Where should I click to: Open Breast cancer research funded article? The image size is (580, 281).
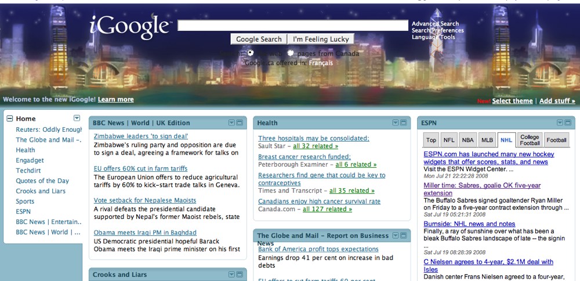304,157
